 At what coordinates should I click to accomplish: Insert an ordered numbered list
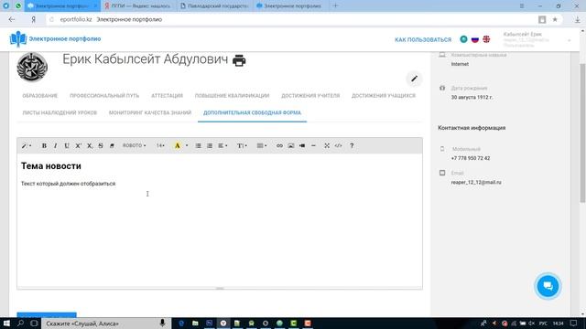210,146
